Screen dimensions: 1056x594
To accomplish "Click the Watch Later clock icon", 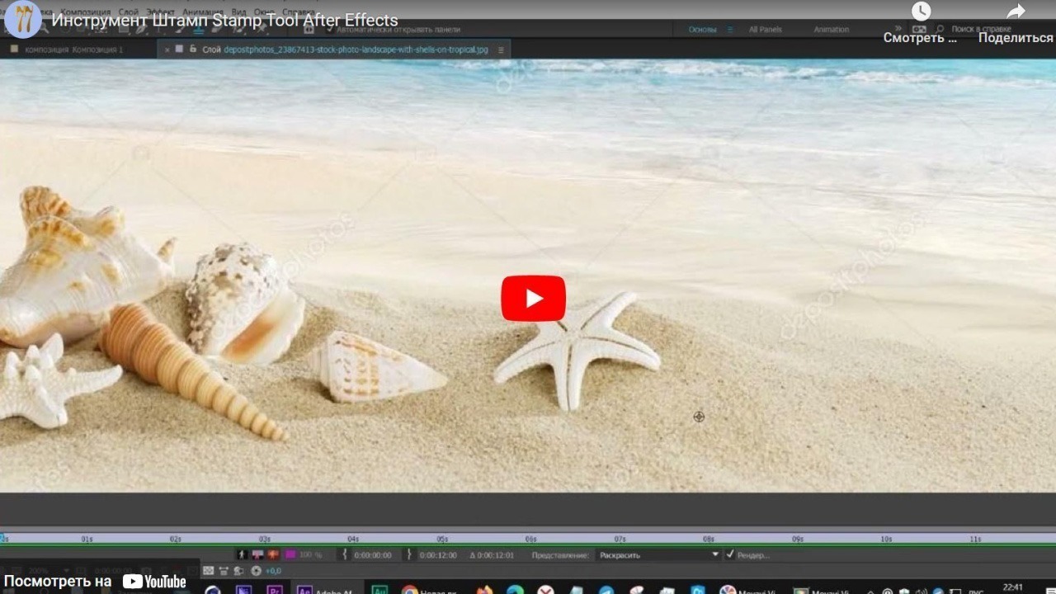I will (921, 12).
